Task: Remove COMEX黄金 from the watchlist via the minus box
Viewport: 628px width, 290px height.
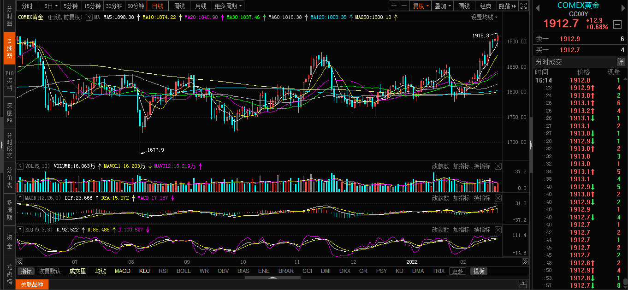Action: 617,24
